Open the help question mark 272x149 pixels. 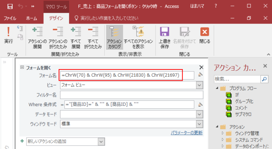point(216,6)
